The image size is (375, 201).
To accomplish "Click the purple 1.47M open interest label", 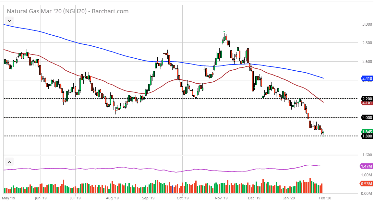I will click(366, 166).
